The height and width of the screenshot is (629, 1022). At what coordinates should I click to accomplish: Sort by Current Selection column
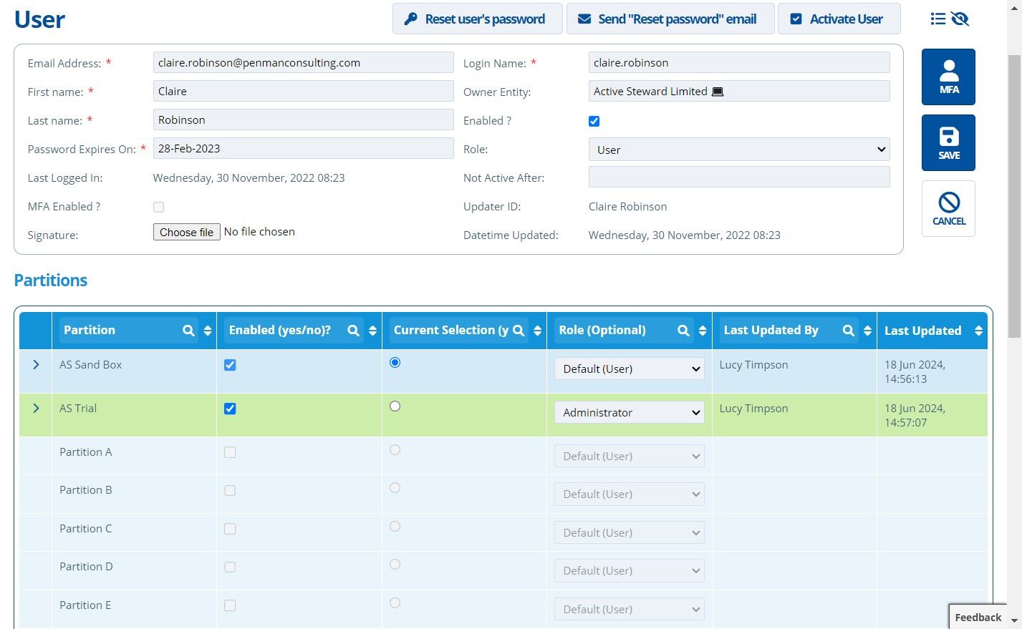[x=538, y=331]
